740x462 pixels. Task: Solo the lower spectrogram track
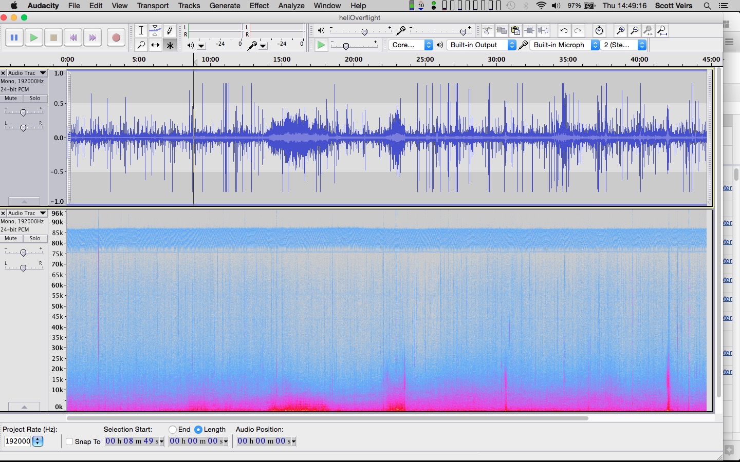tap(35, 239)
